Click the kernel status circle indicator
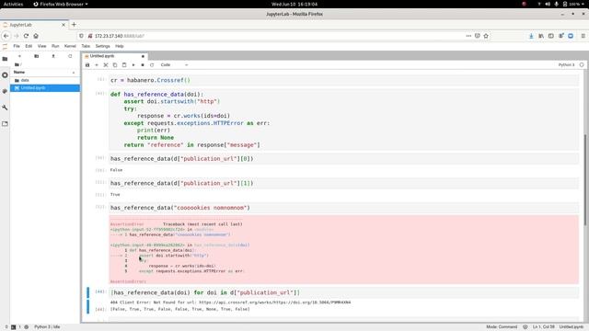The width and height of the screenshot is (589, 331). point(582,65)
